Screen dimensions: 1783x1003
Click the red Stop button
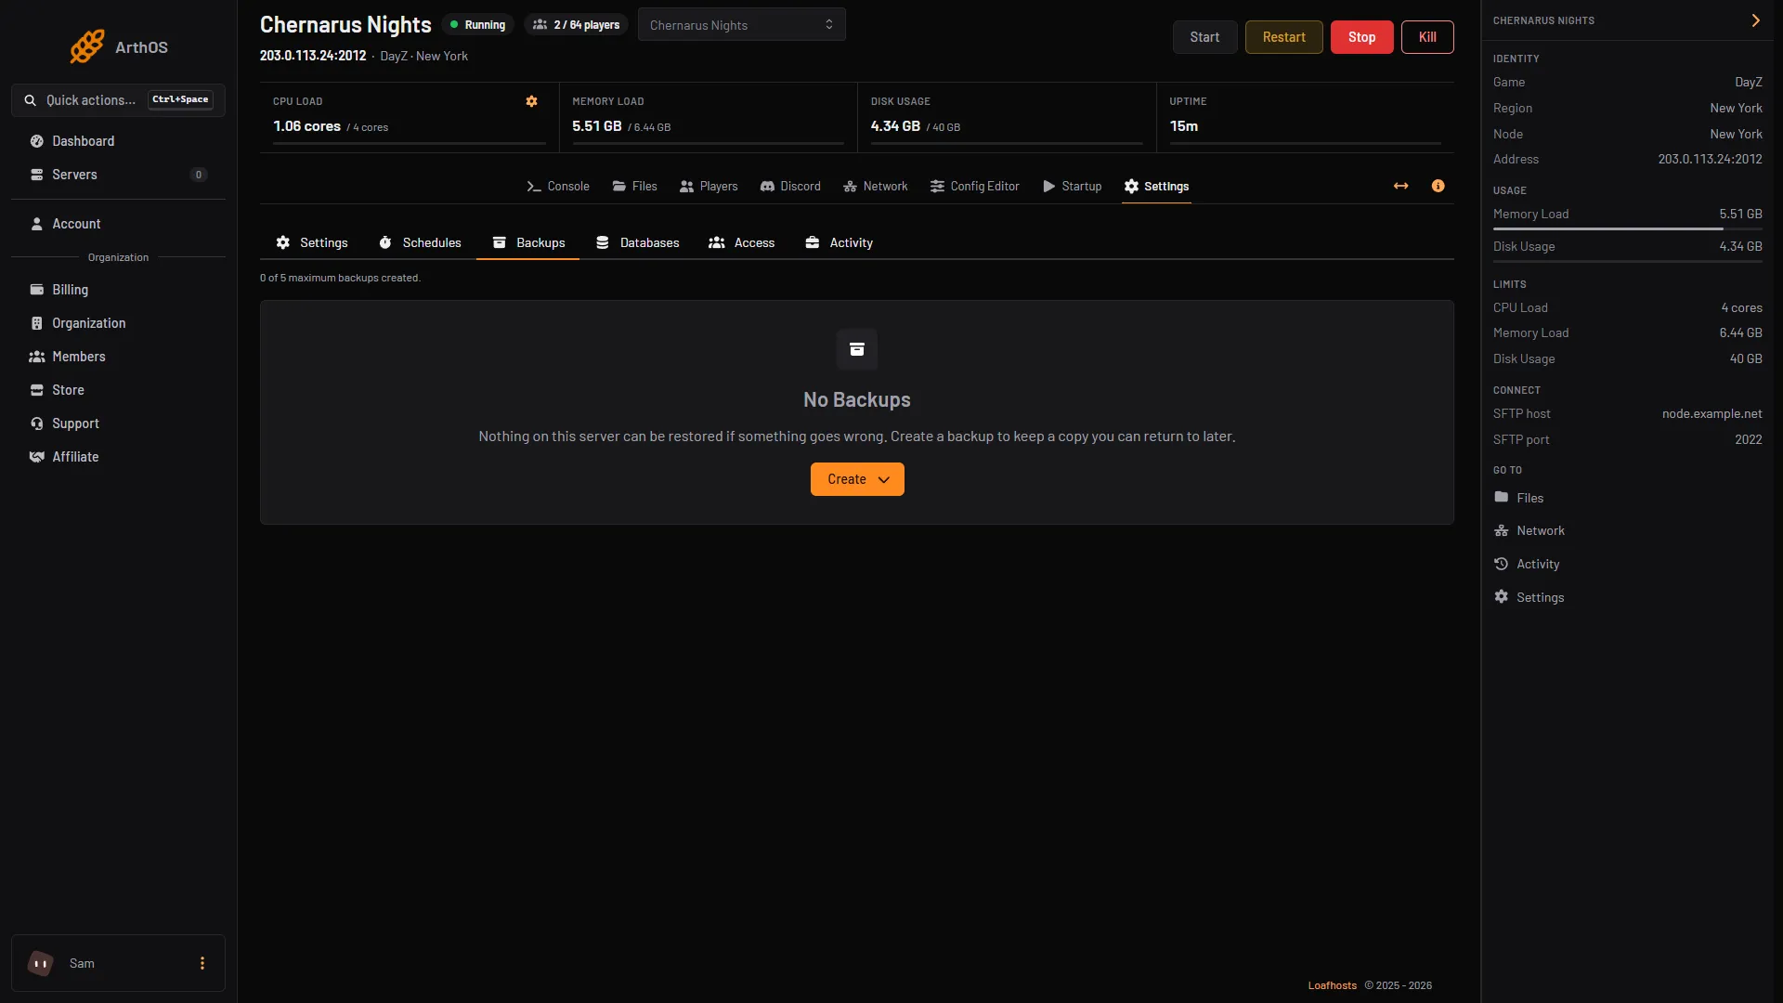1361,37
